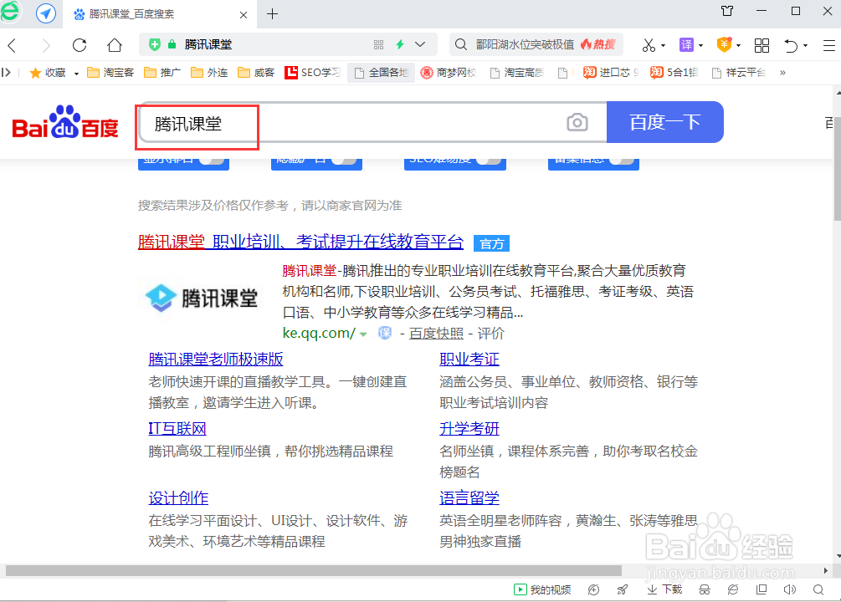Open the 职业考证 sub-link
Viewport: 841px width, 602px height.
(x=469, y=359)
